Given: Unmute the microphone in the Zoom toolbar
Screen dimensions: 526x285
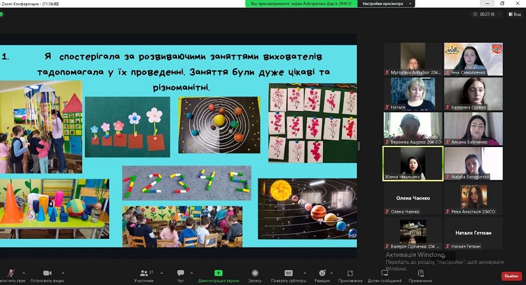Looking at the screenshot, I should tap(11, 273).
